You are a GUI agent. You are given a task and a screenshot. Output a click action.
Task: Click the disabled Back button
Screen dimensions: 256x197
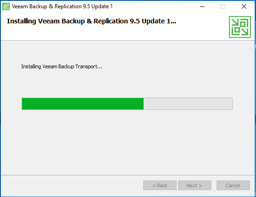tap(160, 185)
